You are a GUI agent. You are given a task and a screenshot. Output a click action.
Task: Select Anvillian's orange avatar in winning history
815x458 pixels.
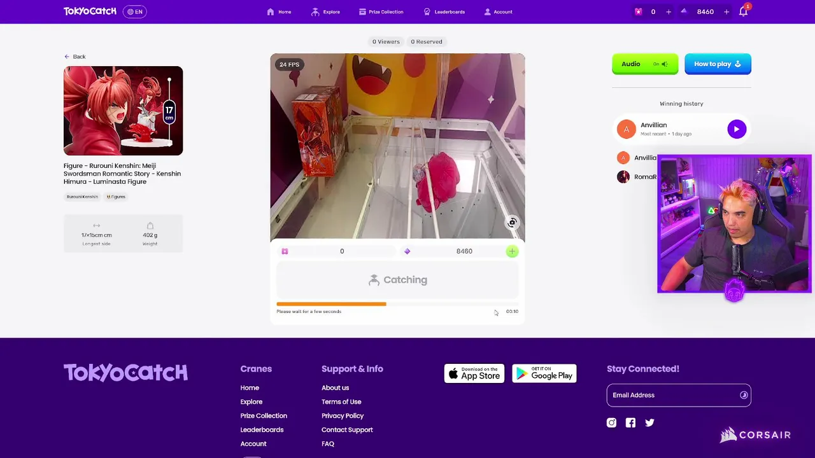tap(627, 129)
